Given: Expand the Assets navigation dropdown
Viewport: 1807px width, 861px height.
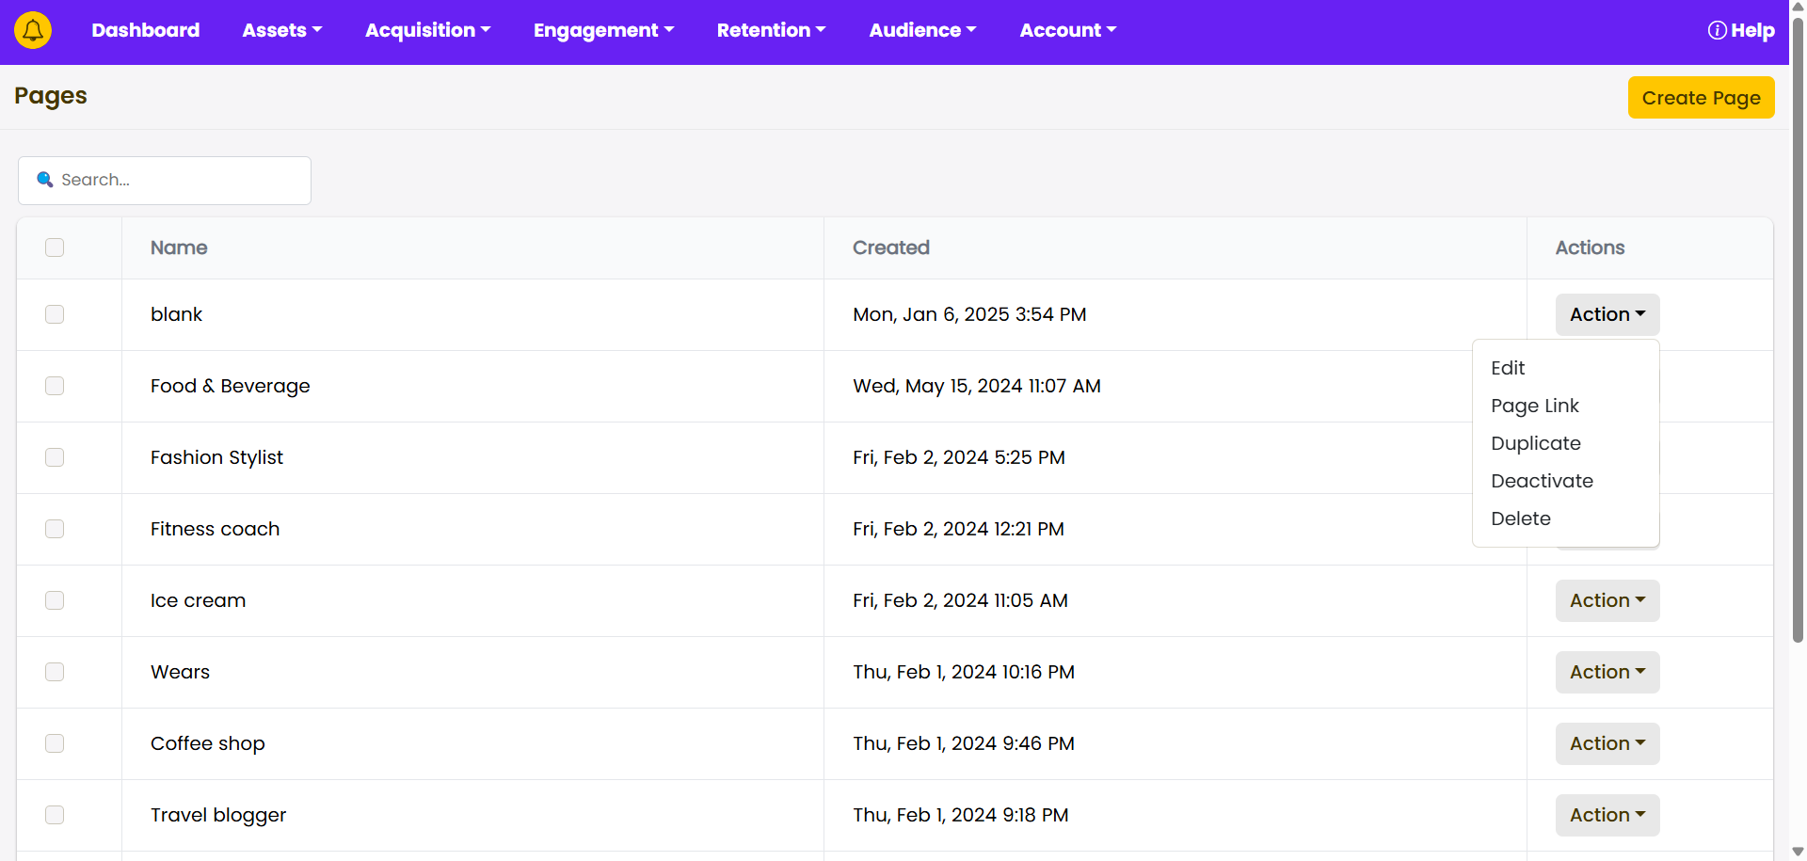Looking at the screenshot, I should point(281,30).
